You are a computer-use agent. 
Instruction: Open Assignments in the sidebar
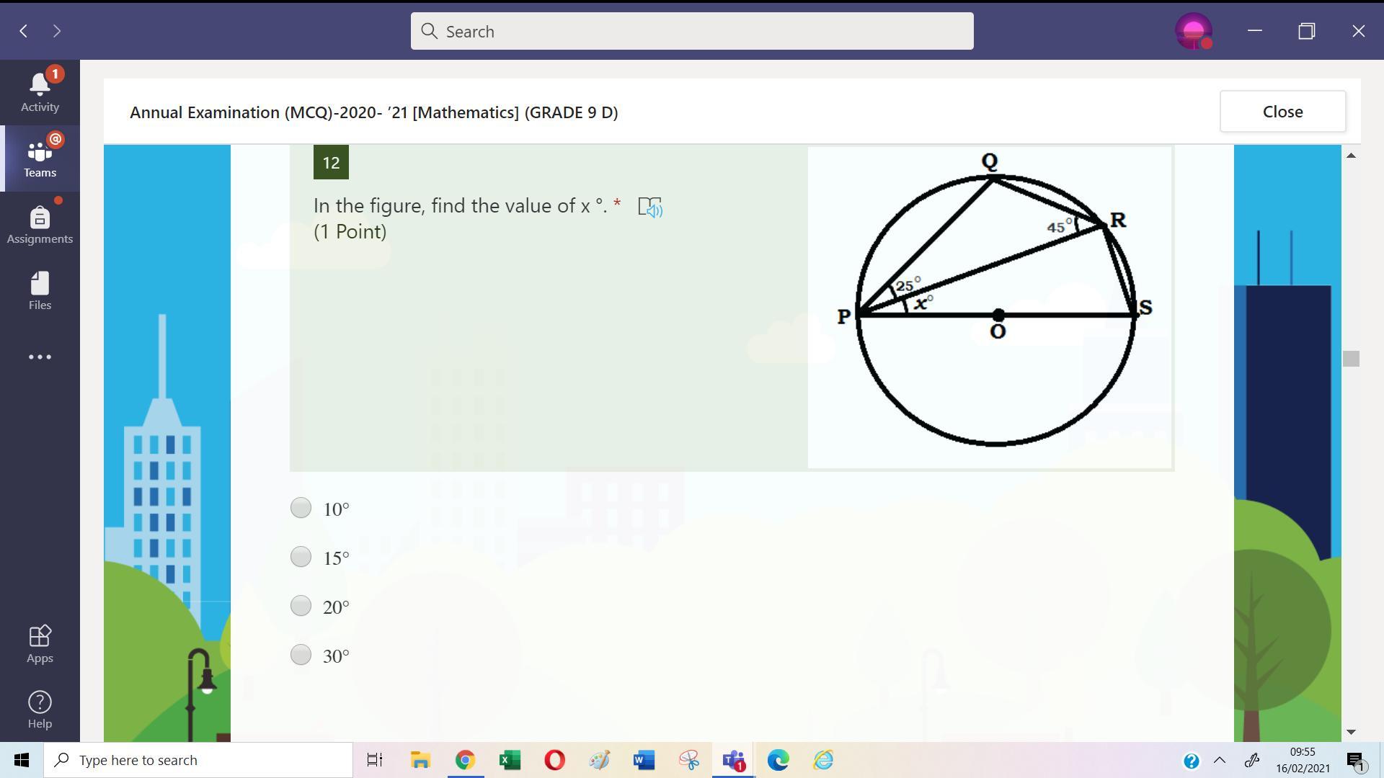click(x=40, y=224)
